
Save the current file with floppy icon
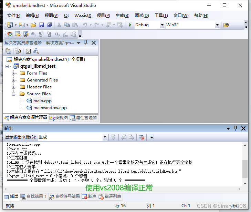coord(41,25)
